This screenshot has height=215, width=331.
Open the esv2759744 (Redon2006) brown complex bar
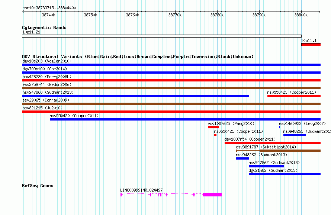pos(171,88)
